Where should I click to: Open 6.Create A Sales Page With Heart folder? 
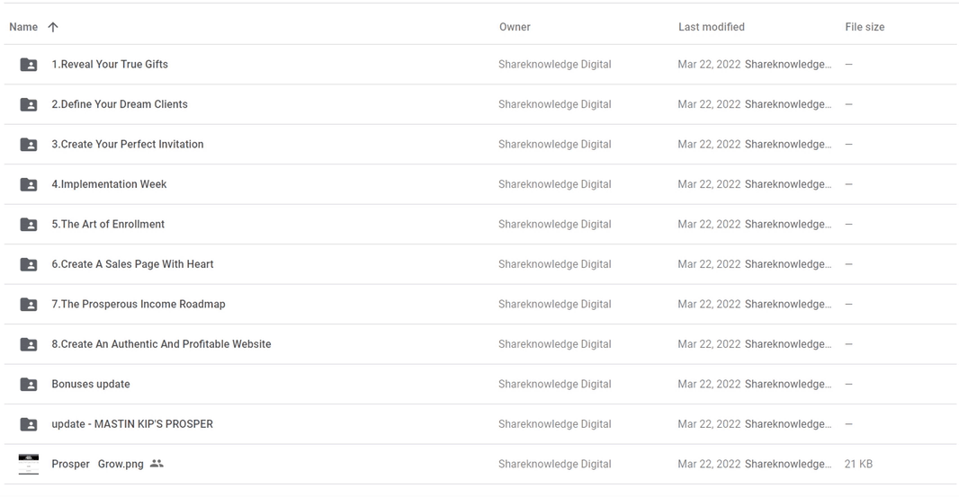point(132,264)
